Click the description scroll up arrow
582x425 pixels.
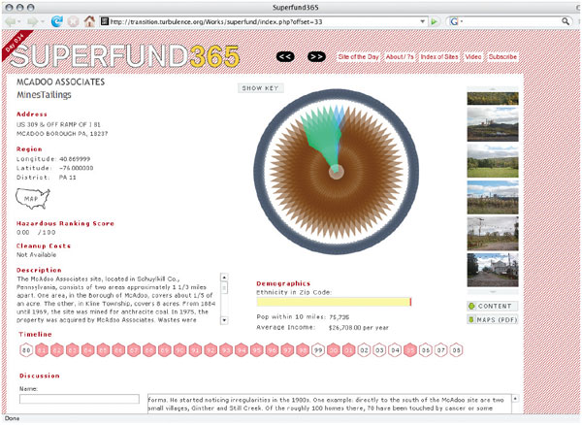[224, 278]
